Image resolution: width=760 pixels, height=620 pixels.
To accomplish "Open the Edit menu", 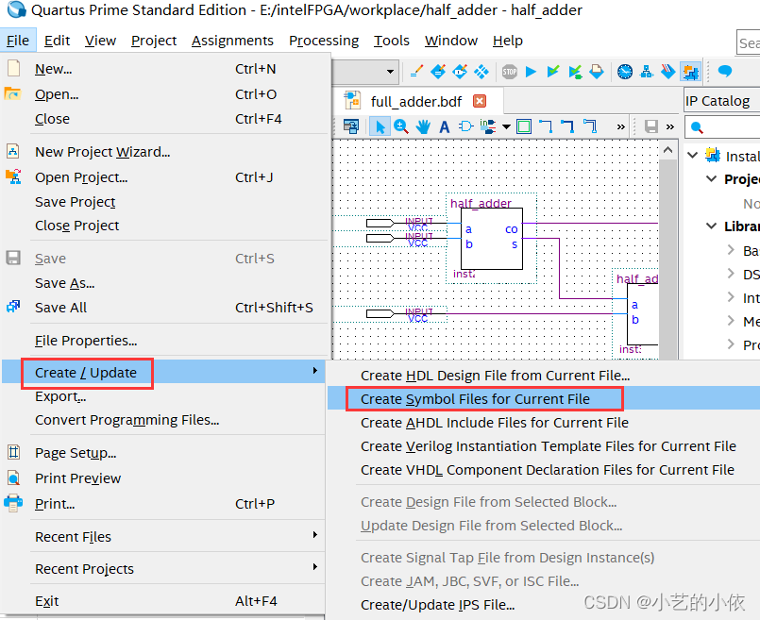I will click(x=58, y=41).
